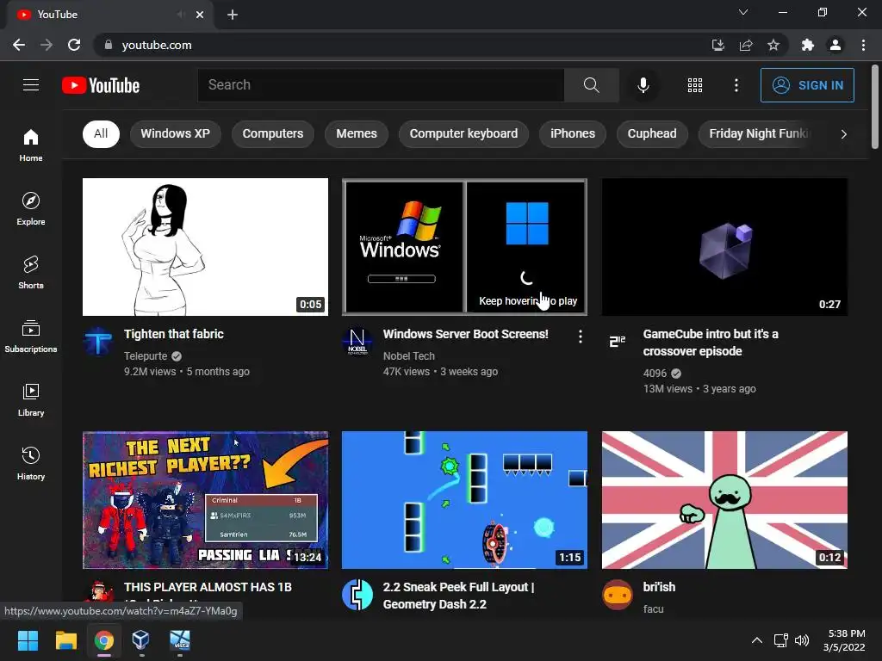The height and width of the screenshot is (661, 882).
Task: Click the Telepurte channel name
Action: click(146, 355)
